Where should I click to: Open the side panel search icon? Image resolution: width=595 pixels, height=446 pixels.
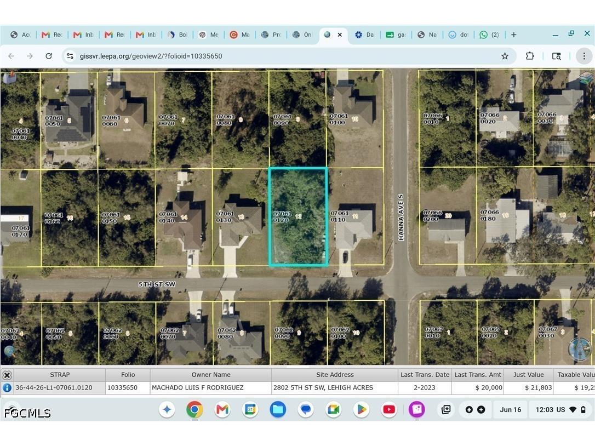coord(556,56)
